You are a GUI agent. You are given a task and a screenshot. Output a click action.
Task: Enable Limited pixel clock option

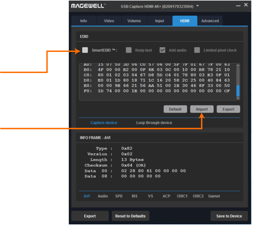(197, 50)
